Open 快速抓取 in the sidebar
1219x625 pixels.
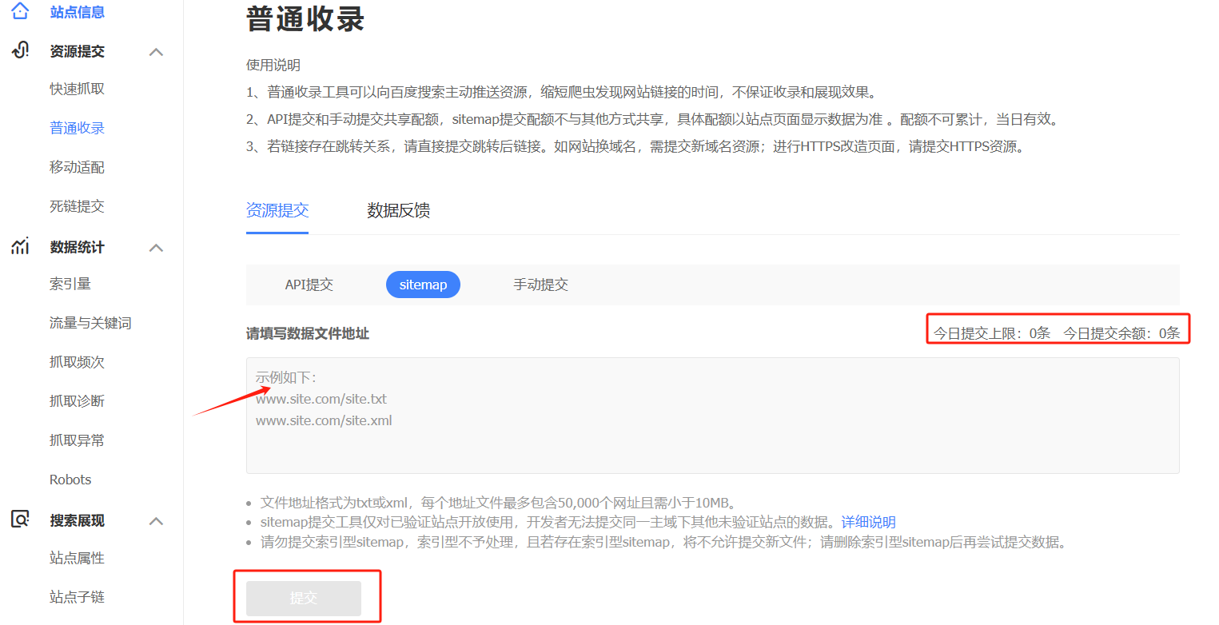coord(77,89)
